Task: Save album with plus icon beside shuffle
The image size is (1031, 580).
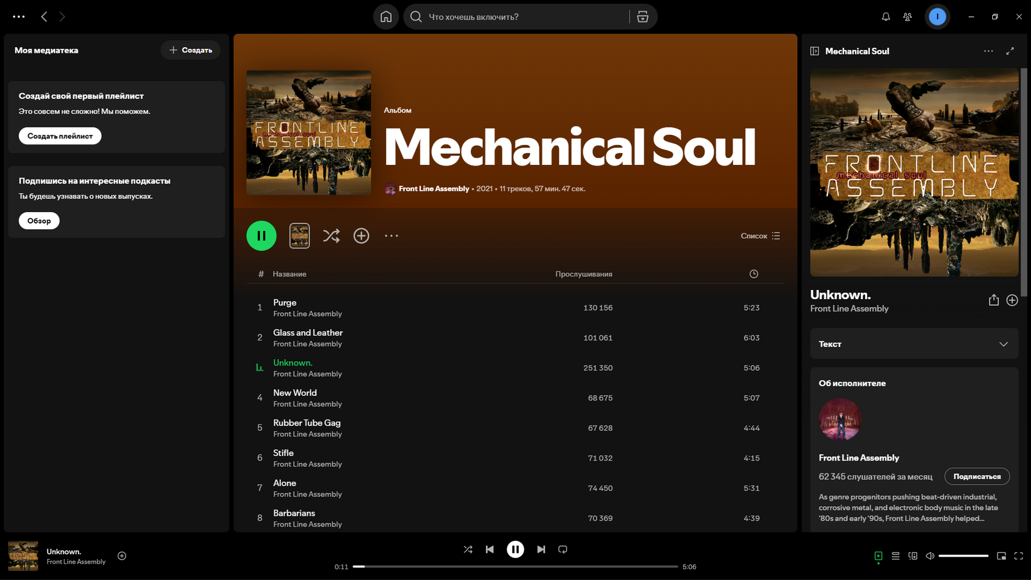Action: [x=361, y=235]
